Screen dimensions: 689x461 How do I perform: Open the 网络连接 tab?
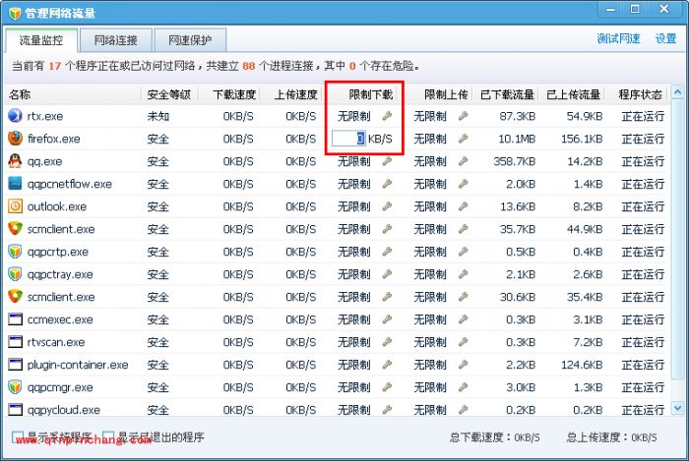116,40
